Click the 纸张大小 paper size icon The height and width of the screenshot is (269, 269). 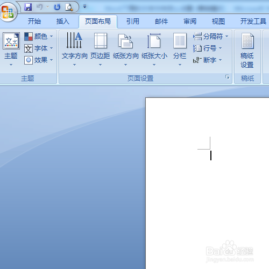tap(154, 40)
